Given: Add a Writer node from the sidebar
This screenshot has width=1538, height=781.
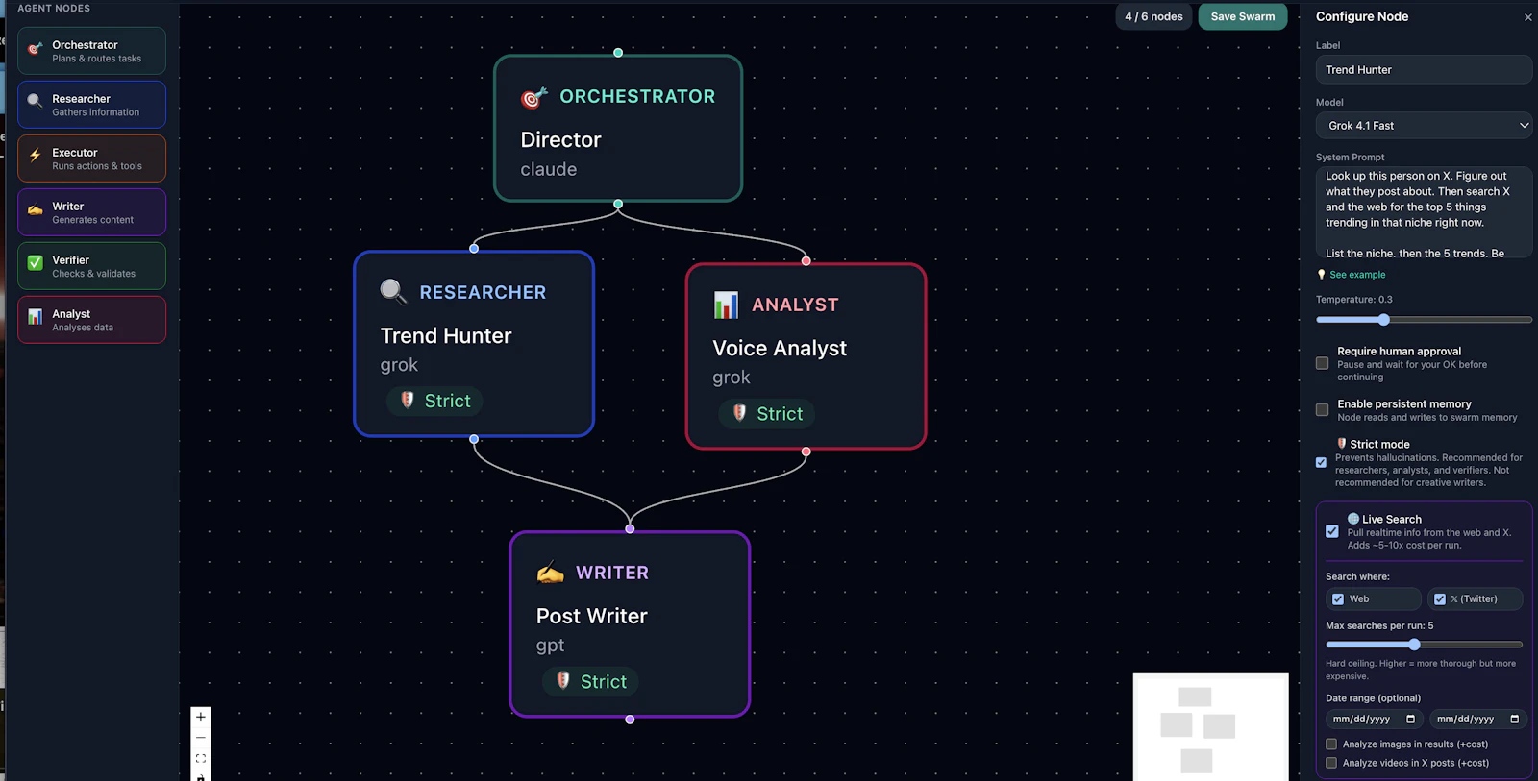Looking at the screenshot, I should point(91,212).
